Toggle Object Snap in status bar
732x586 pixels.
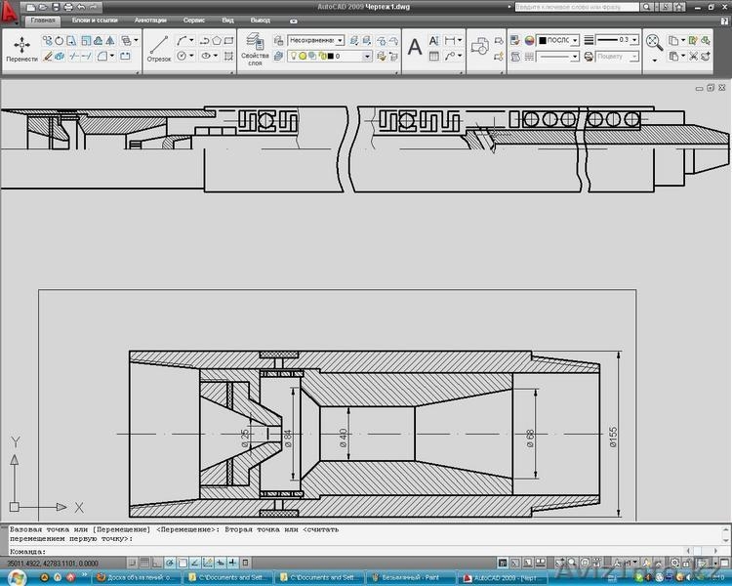point(183,563)
